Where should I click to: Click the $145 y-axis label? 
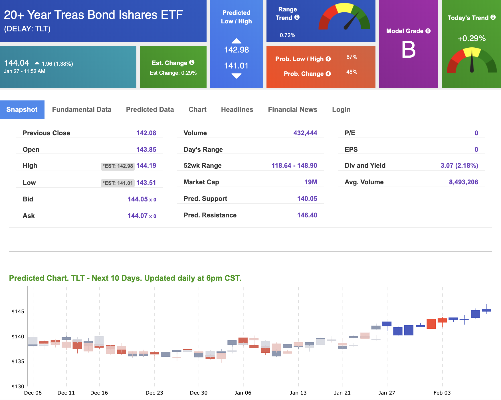pos(18,312)
